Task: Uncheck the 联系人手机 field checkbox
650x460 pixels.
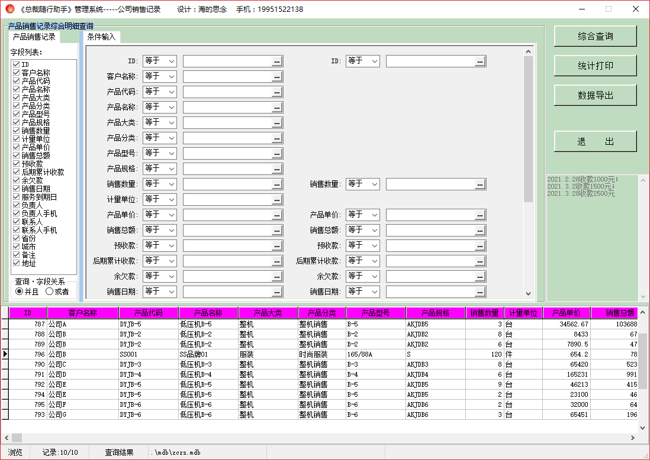Action: (x=17, y=230)
